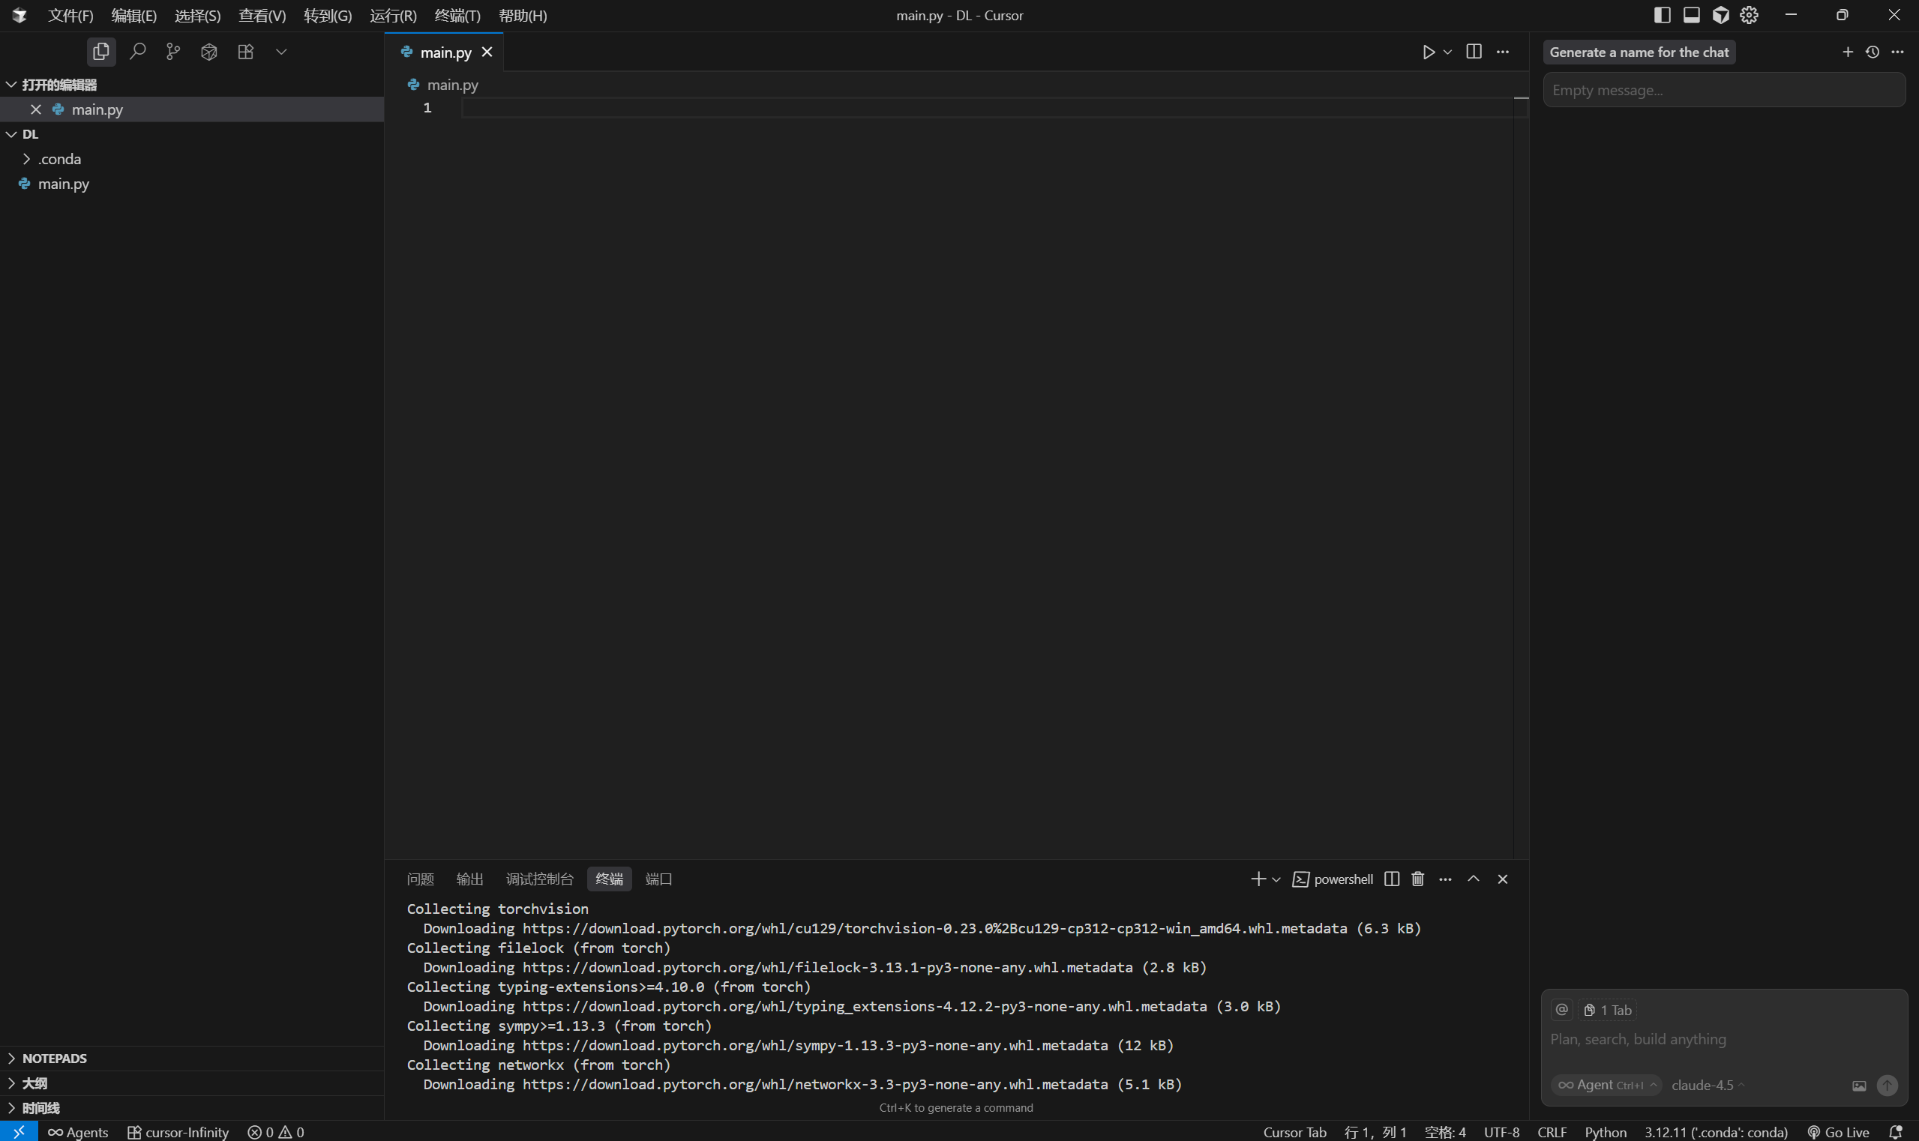Select the Python 3.12.11 conda interpreter
Image resolution: width=1919 pixels, height=1141 pixels.
pos(1715,1132)
